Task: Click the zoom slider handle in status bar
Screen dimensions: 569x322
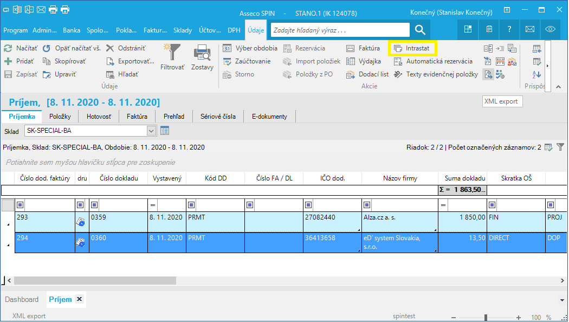Action: (486, 317)
